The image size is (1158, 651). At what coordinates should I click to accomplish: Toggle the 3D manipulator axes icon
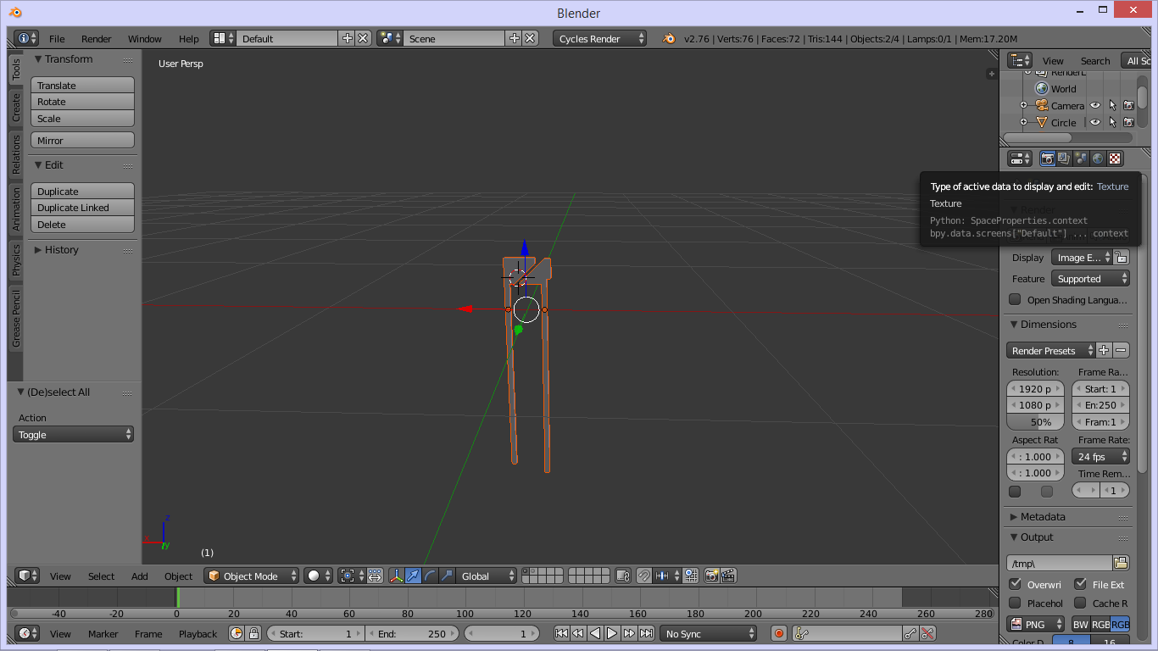[396, 576]
